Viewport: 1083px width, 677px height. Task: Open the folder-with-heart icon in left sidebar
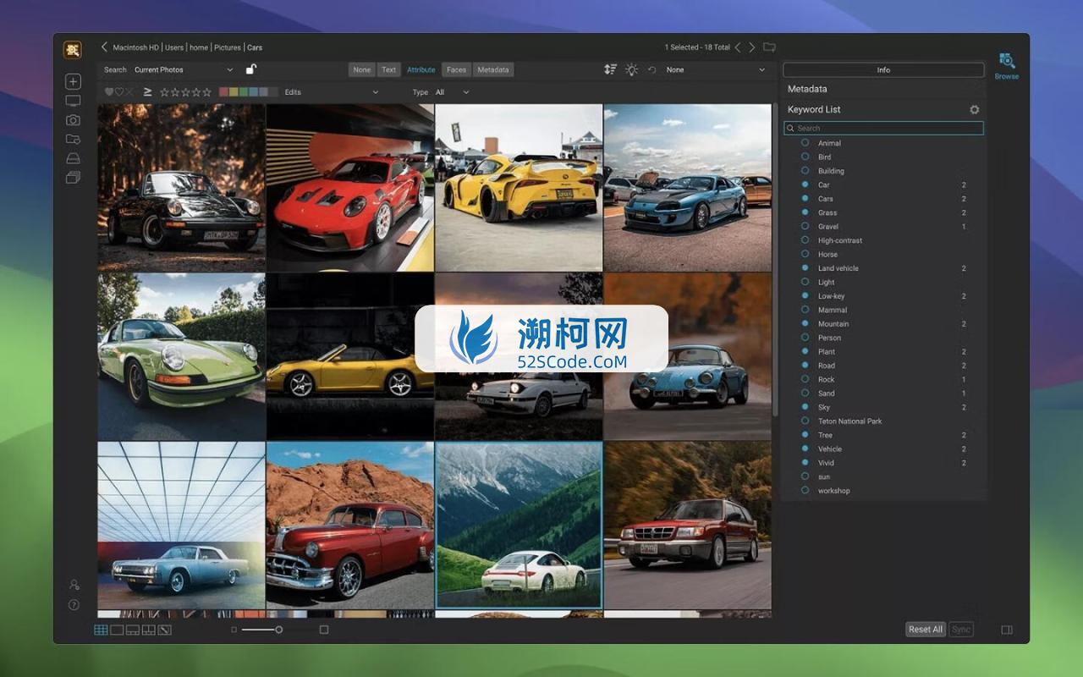point(73,139)
